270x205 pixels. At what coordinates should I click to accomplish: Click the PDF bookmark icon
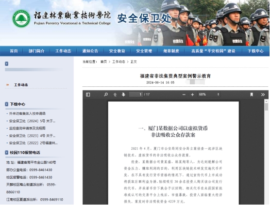click(x=252, y=95)
